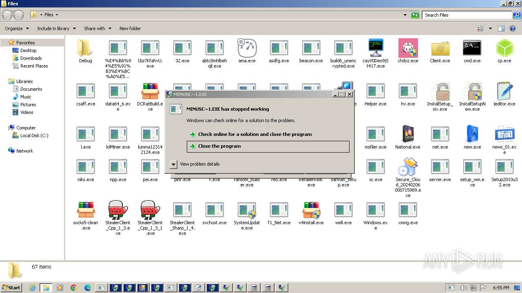The image size is (522, 293).
Task: Open the help question mark icon
Action: click(x=513, y=28)
